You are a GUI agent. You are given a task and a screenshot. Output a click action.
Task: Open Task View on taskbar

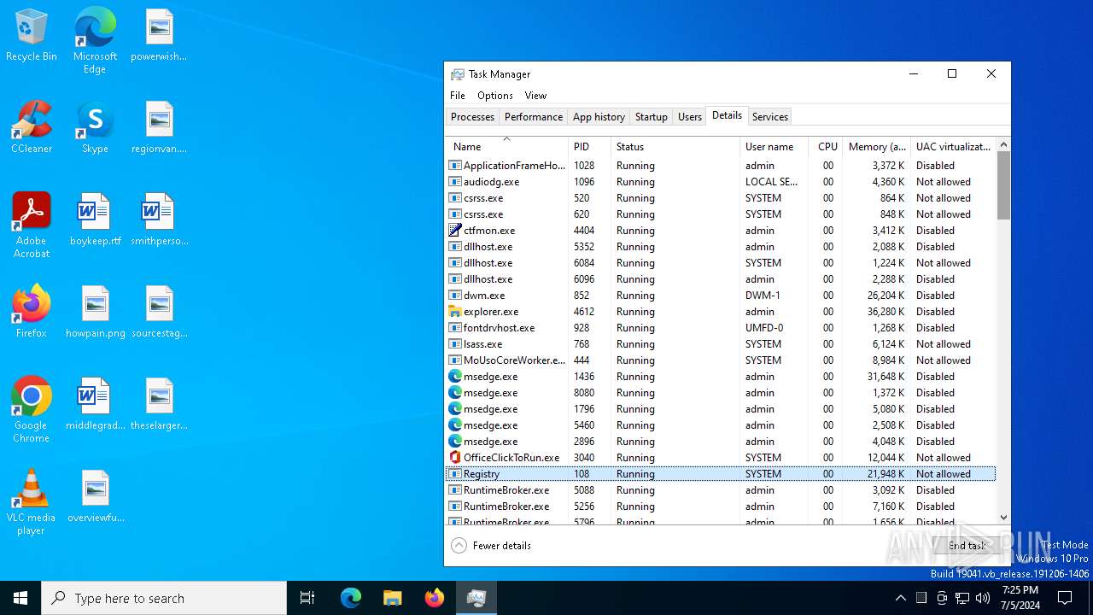[x=307, y=598]
